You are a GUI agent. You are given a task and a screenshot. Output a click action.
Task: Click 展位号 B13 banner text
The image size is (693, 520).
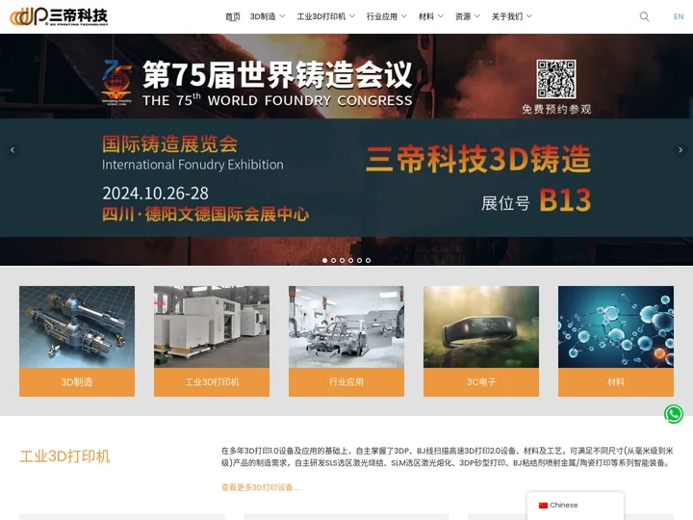coord(536,200)
